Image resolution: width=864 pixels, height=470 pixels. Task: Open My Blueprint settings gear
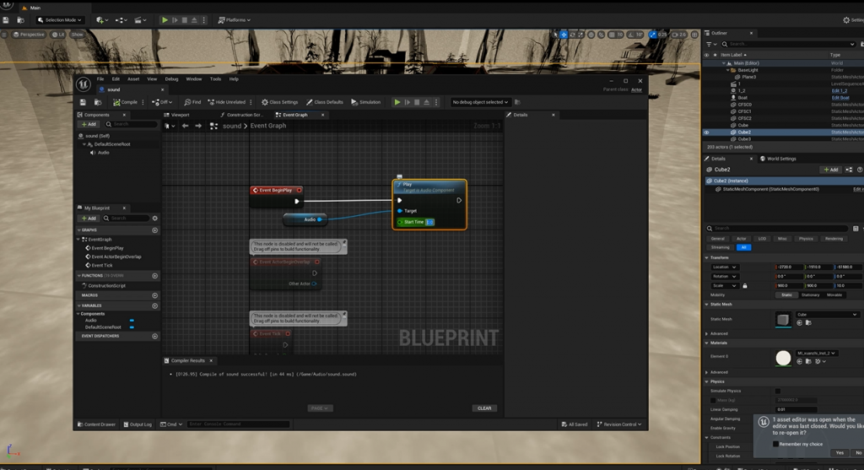point(155,219)
